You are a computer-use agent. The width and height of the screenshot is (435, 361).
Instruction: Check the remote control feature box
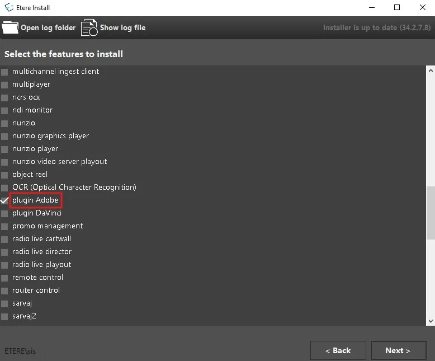(x=4, y=278)
